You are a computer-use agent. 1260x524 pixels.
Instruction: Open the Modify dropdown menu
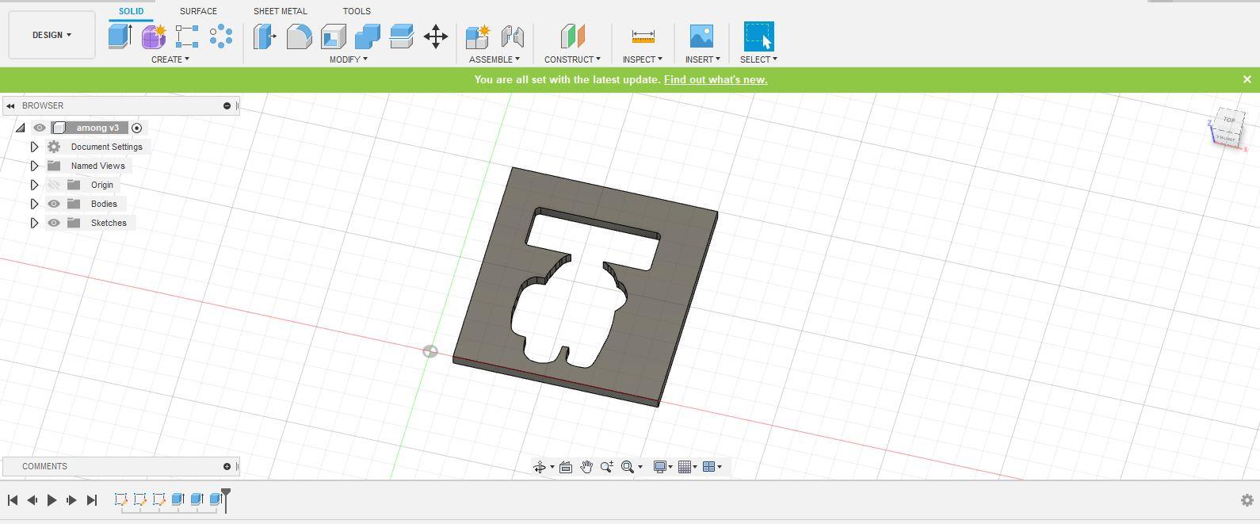(348, 59)
